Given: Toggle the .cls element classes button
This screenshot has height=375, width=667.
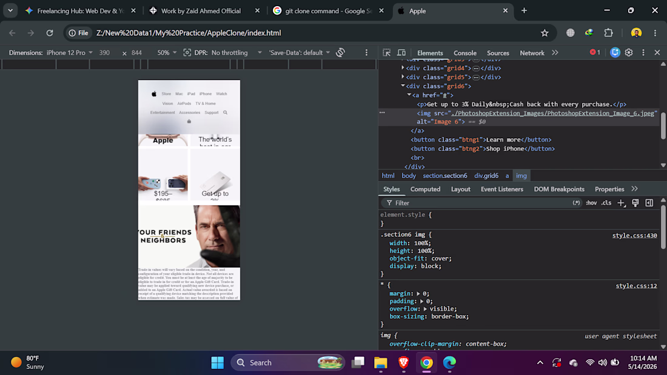Looking at the screenshot, I should (x=606, y=203).
